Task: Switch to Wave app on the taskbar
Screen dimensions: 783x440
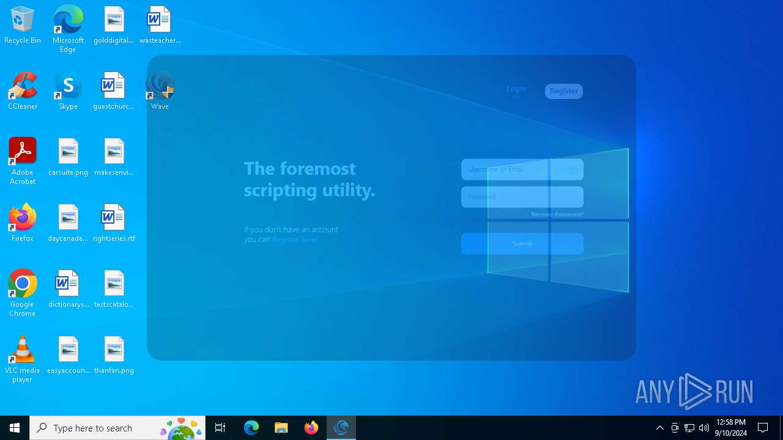Action: [x=341, y=428]
